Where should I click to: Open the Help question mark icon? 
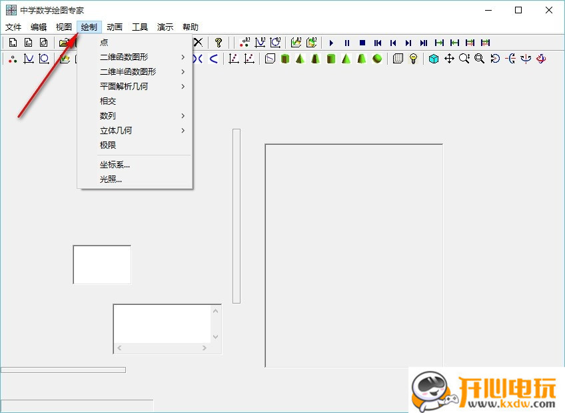(220, 42)
